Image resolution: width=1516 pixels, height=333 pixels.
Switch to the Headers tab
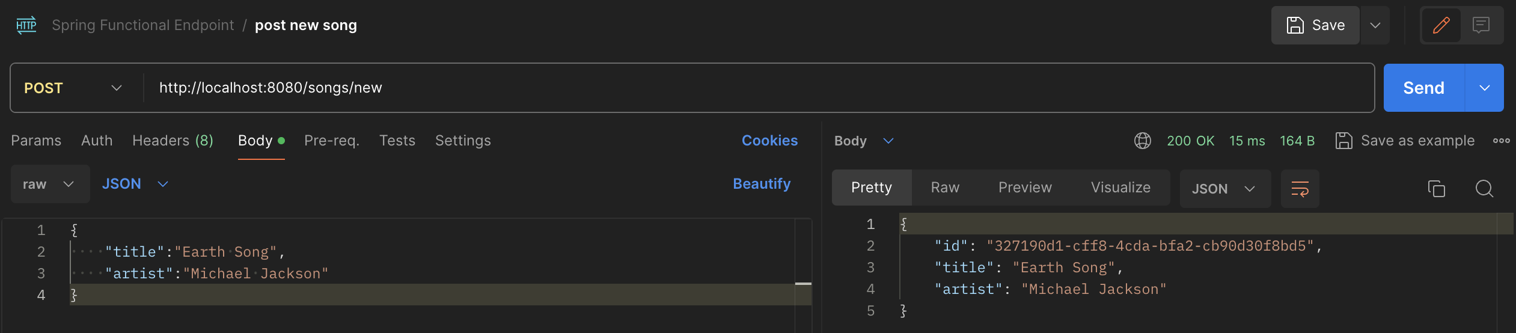click(x=173, y=141)
